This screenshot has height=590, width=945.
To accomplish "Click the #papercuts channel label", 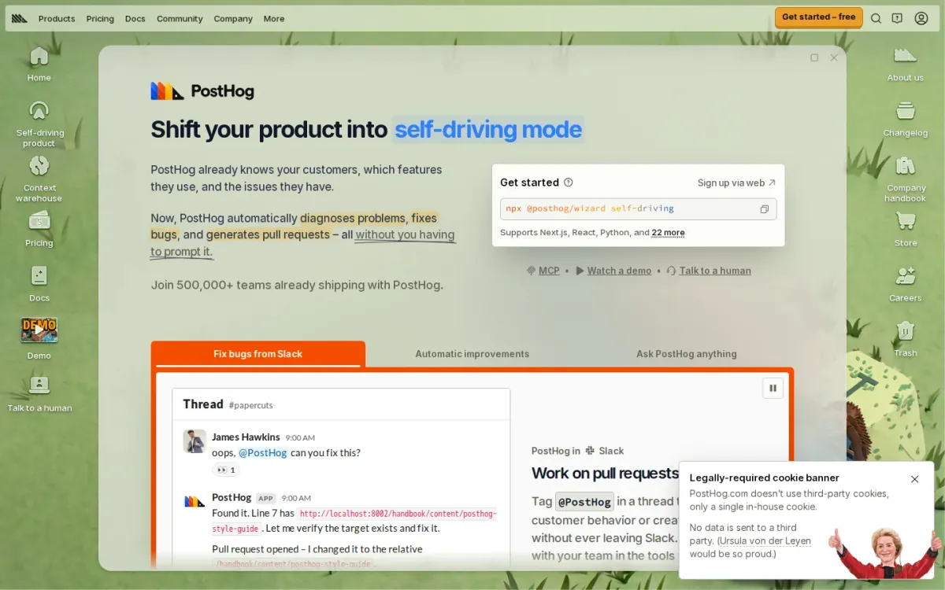I will click(250, 405).
